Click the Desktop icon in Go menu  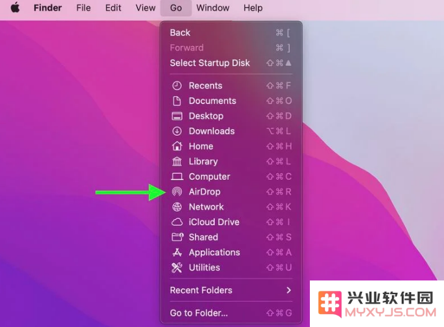tap(177, 116)
